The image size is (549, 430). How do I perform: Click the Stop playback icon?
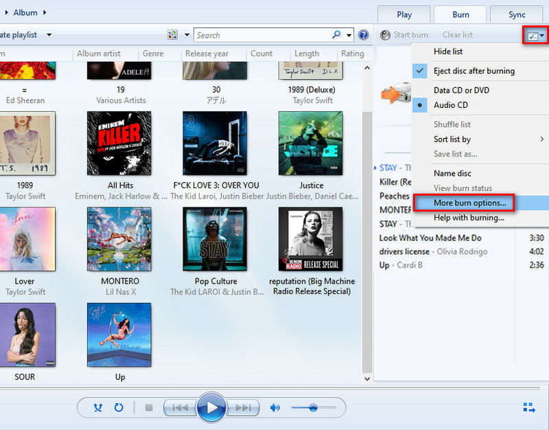pos(148,407)
